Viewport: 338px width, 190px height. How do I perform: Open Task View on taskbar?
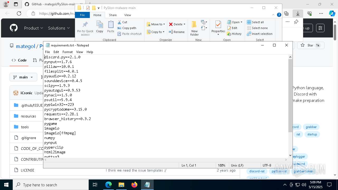pos(95,185)
